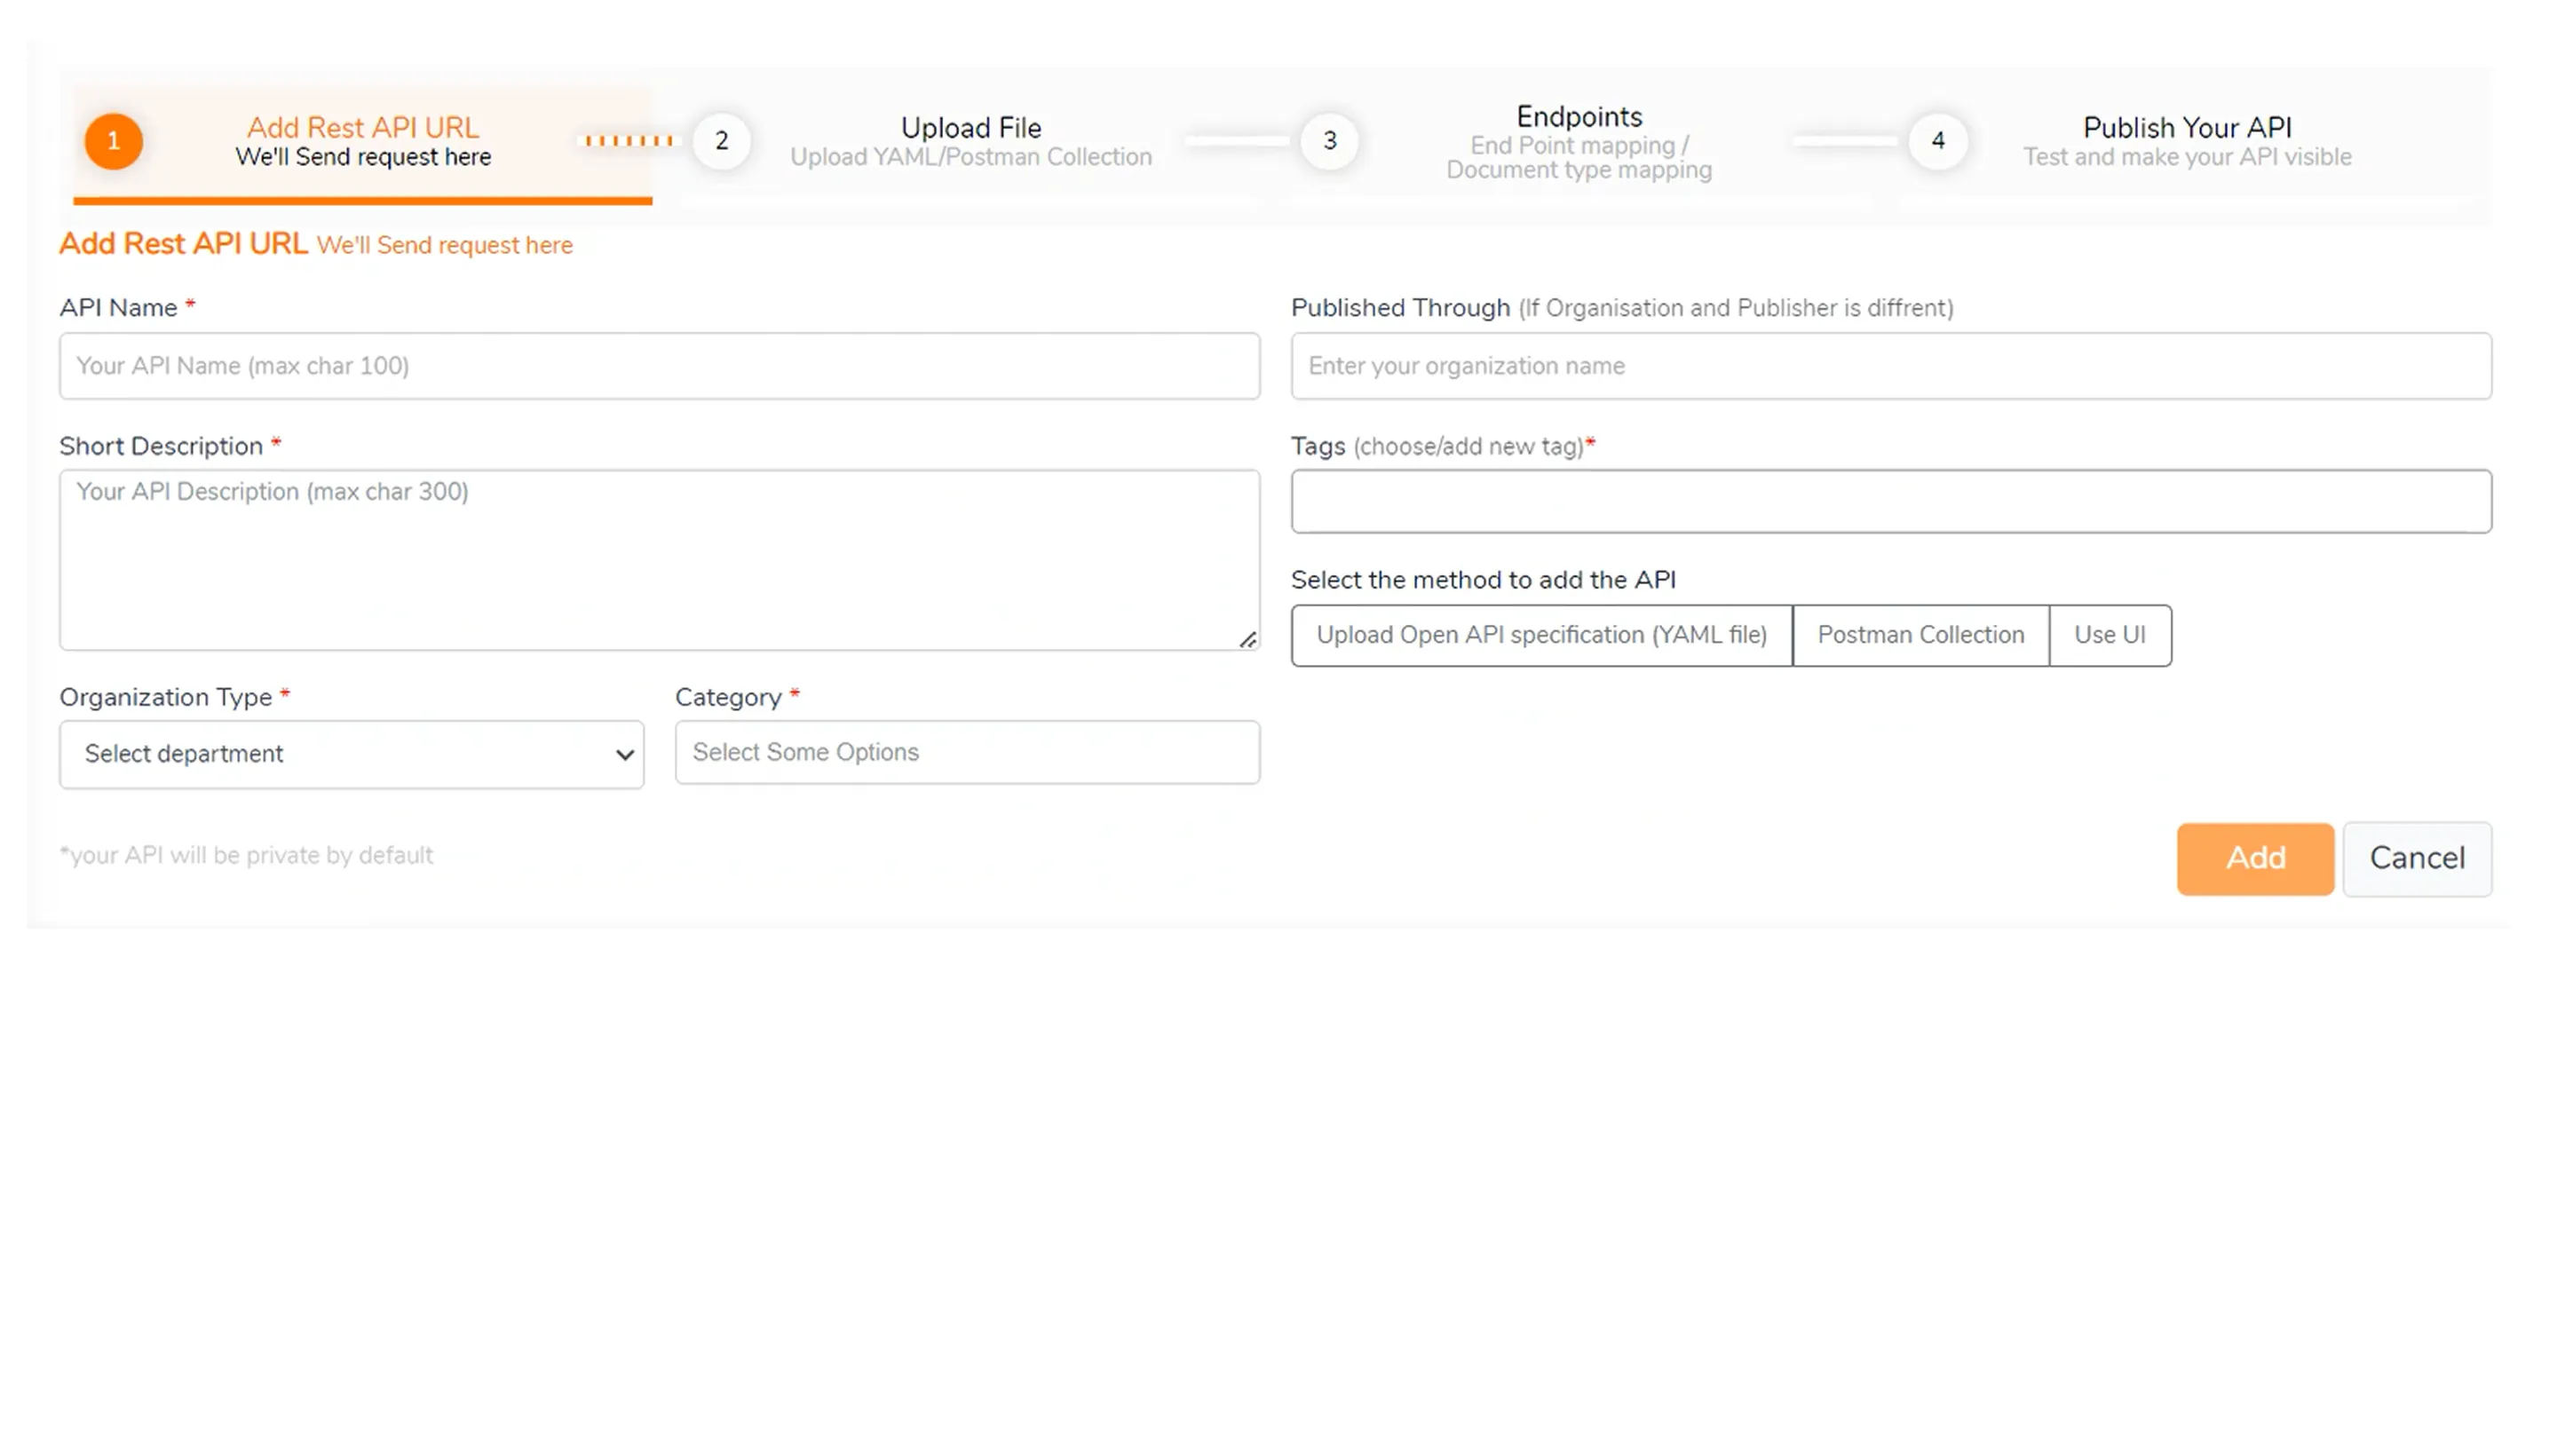Select Upload Open API specification YAML option

click(x=1540, y=635)
